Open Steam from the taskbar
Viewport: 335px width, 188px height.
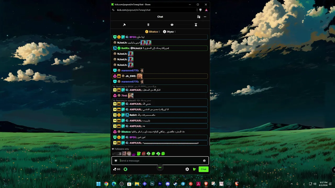click(x=175, y=184)
